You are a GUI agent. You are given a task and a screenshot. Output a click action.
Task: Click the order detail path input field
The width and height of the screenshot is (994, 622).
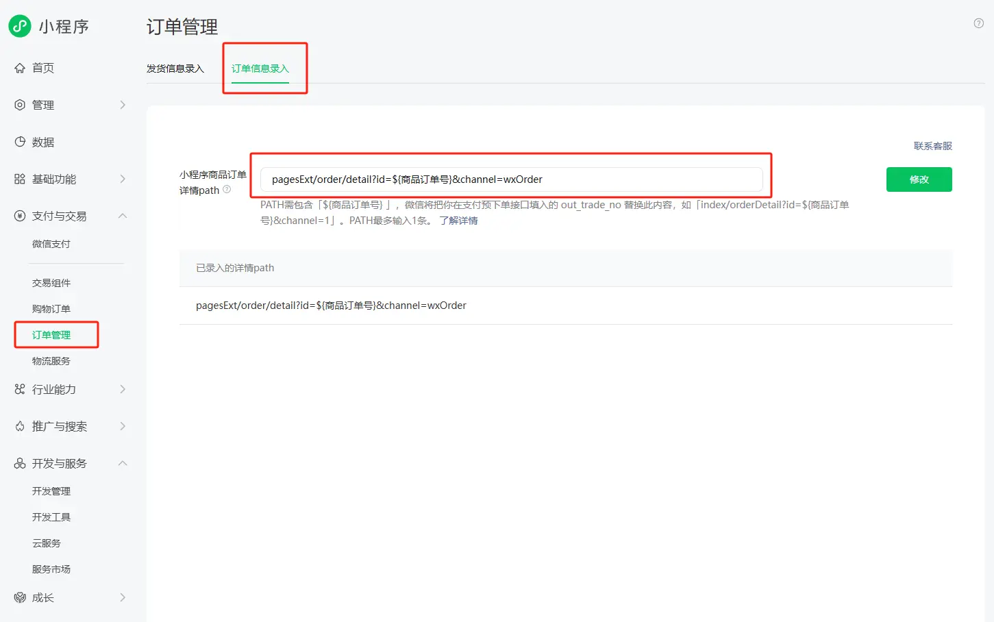pyautogui.click(x=510, y=179)
